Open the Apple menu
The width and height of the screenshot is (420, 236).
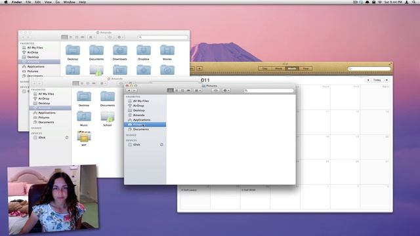(6, 2)
